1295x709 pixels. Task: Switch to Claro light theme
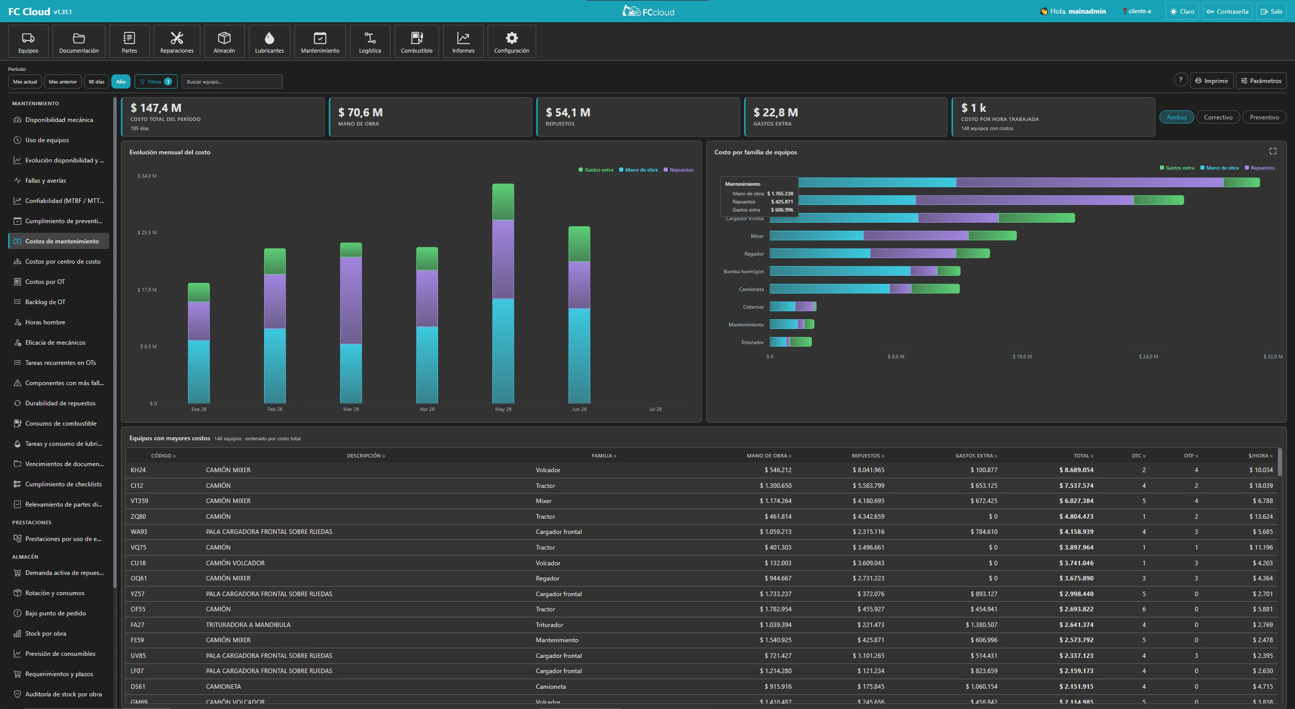[1182, 12]
